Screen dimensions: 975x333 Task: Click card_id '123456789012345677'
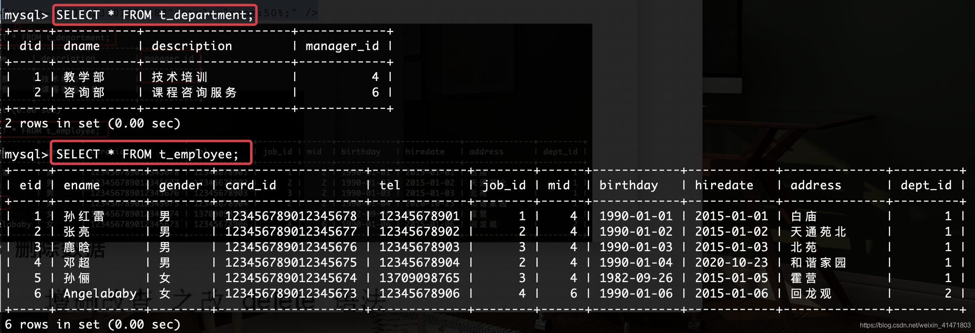tap(291, 232)
